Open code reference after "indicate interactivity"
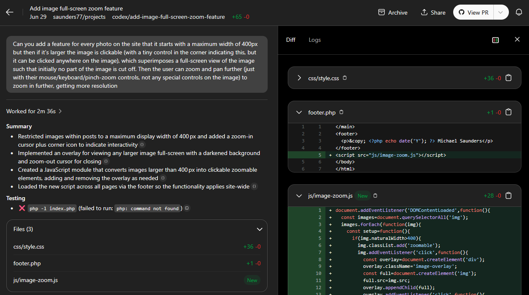This screenshot has width=529, height=295. tap(142, 145)
